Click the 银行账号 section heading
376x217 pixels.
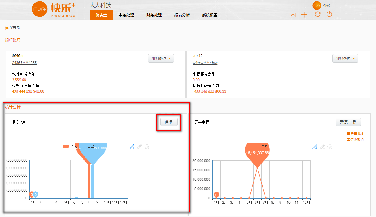pos(13,40)
